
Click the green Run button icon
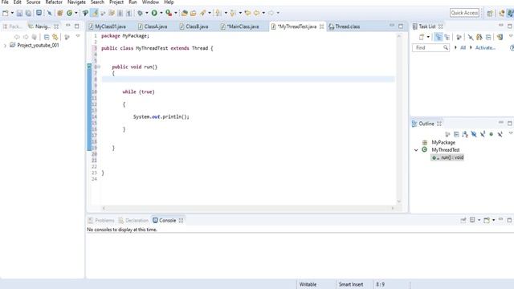coord(154,13)
